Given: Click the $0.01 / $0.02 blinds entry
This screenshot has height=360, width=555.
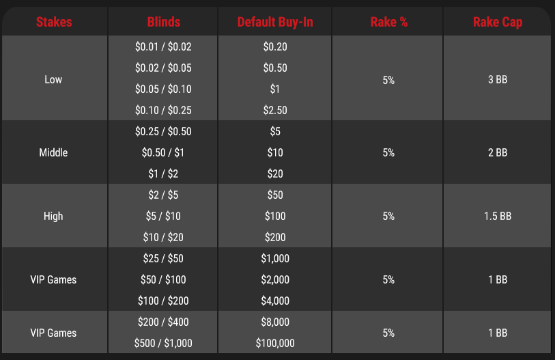Looking at the screenshot, I should (163, 46).
